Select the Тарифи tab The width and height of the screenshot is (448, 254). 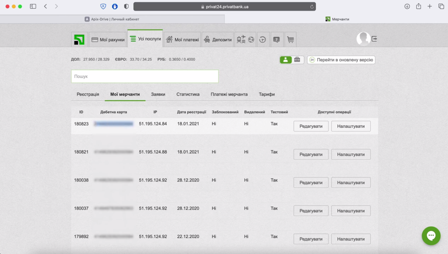pyautogui.click(x=267, y=94)
